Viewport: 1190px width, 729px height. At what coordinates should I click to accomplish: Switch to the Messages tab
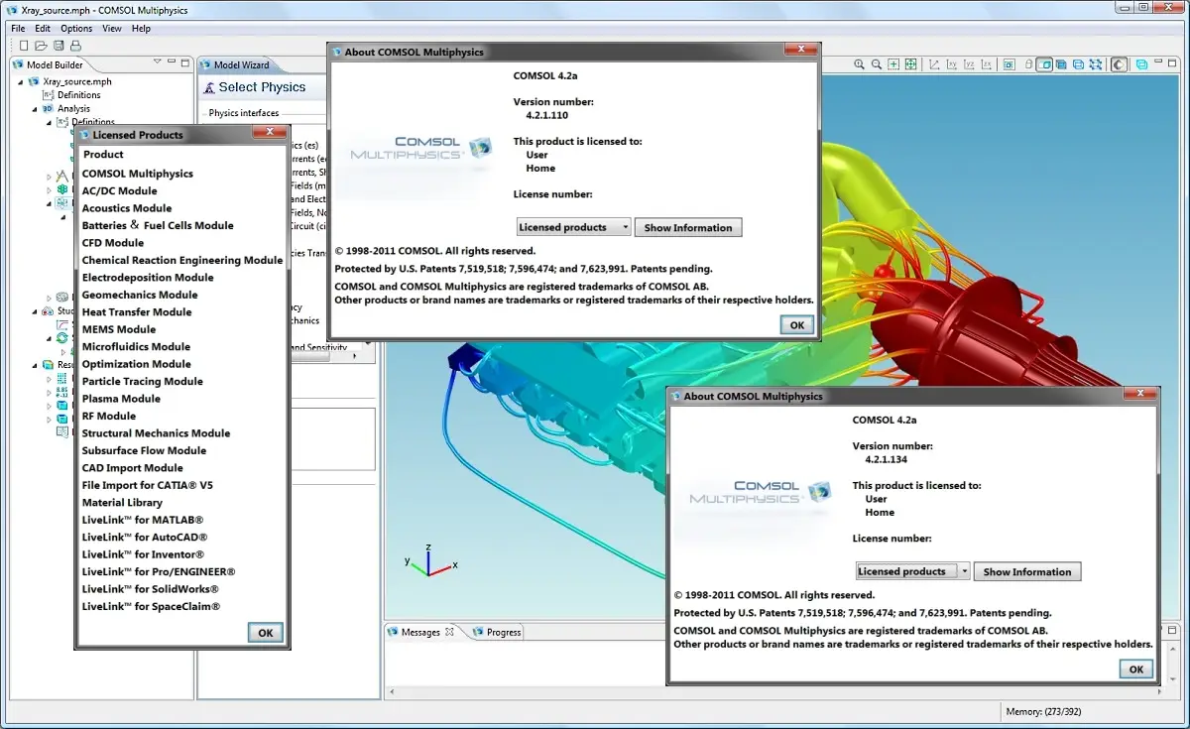(x=420, y=632)
